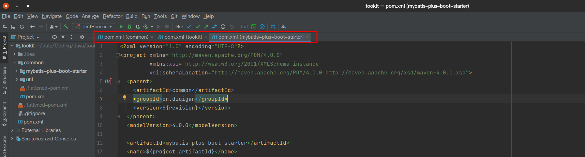Navigate back with the left arrow icon
585x157 pixels.
click(x=32, y=27)
